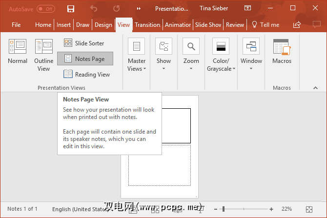Viewport: 327px width, 218px height.
Task: Click the Macros button
Action: point(282,52)
